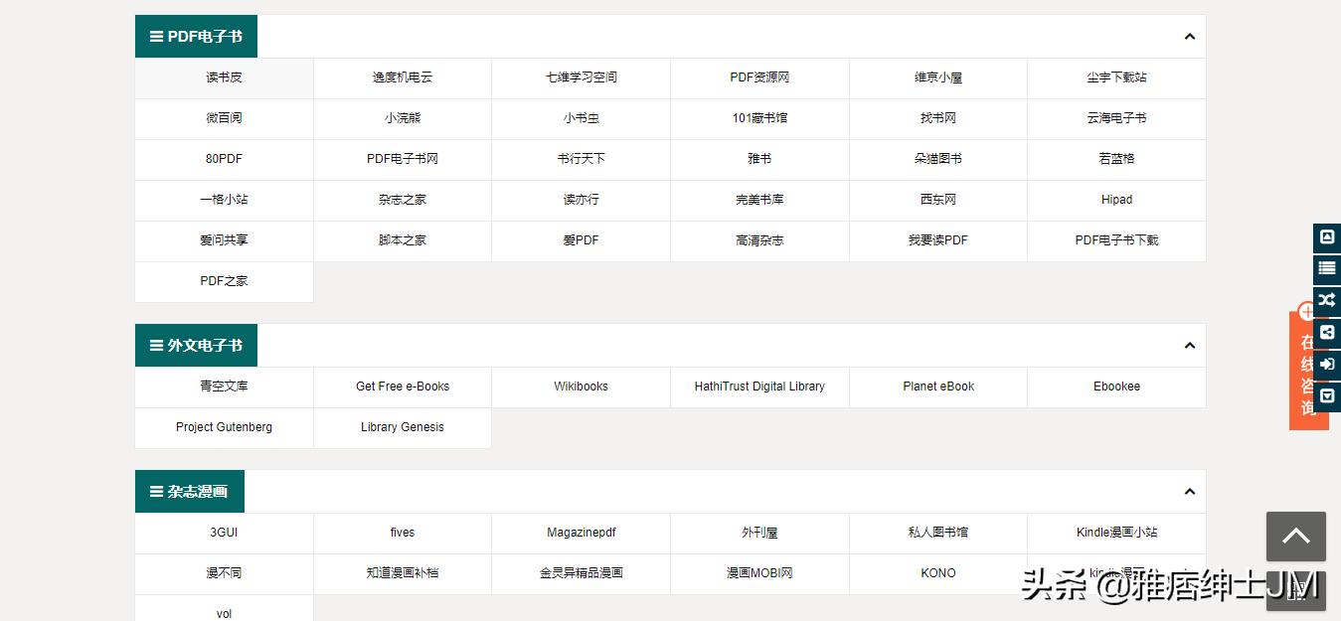Click the hamburger icon on PDF电子书 header
This screenshot has height=621, width=1341.
pyautogui.click(x=155, y=36)
